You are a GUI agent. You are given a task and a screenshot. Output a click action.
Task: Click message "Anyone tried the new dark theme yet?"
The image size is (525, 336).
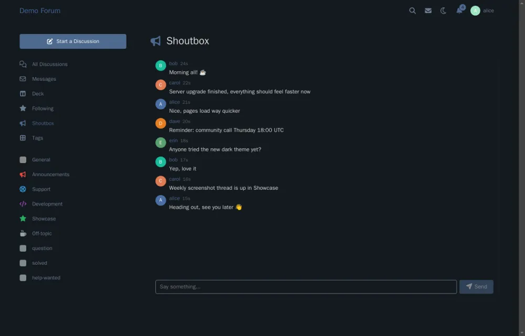coord(215,149)
